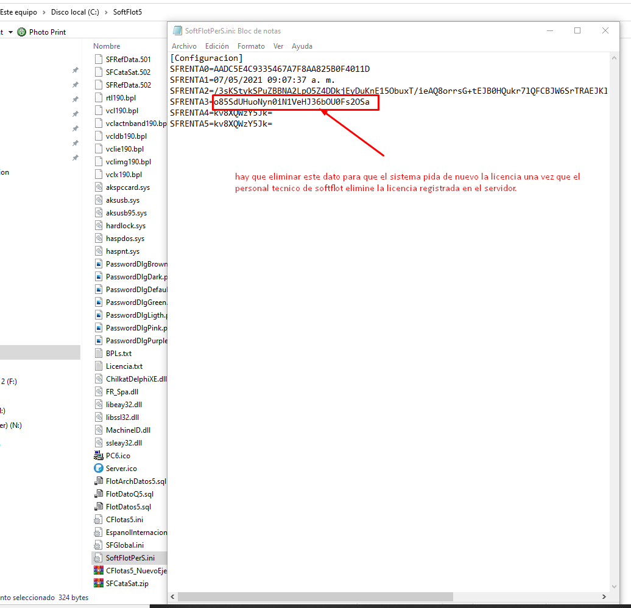Select the PasswordDlgDark image icon

(x=99, y=277)
